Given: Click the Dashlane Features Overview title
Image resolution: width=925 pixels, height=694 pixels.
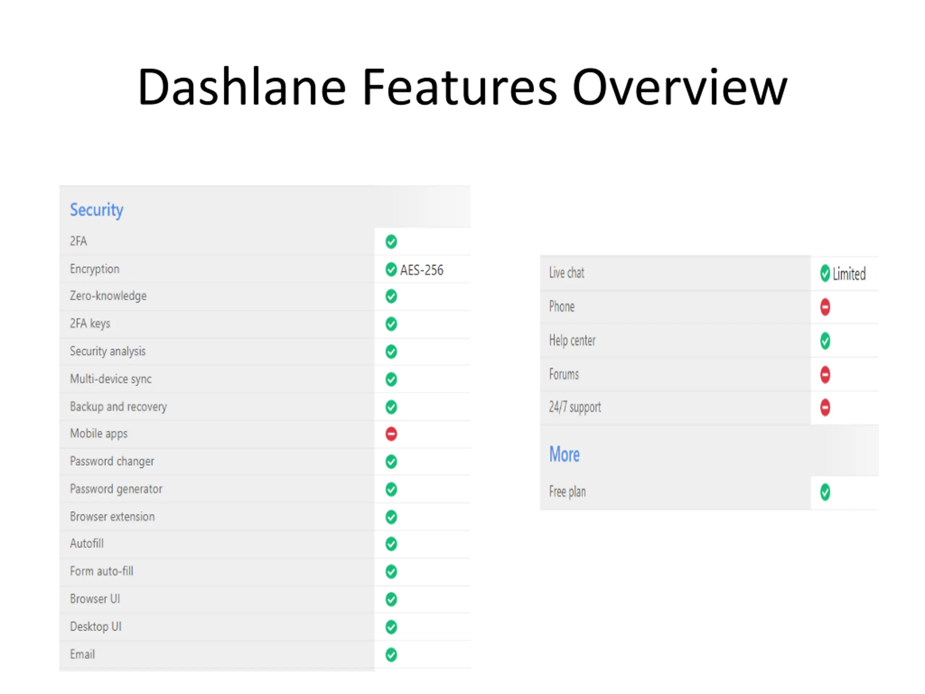Looking at the screenshot, I should click(x=462, y=87).
